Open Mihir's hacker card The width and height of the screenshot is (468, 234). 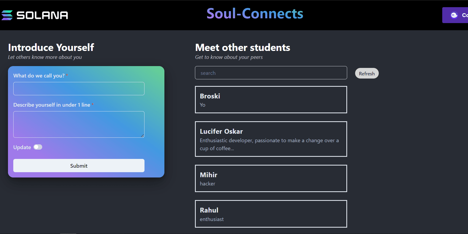coord(271,179)
